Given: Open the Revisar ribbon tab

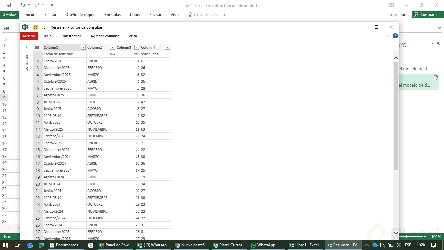Looking at the screenshot, I should click(x=155, y=15).
